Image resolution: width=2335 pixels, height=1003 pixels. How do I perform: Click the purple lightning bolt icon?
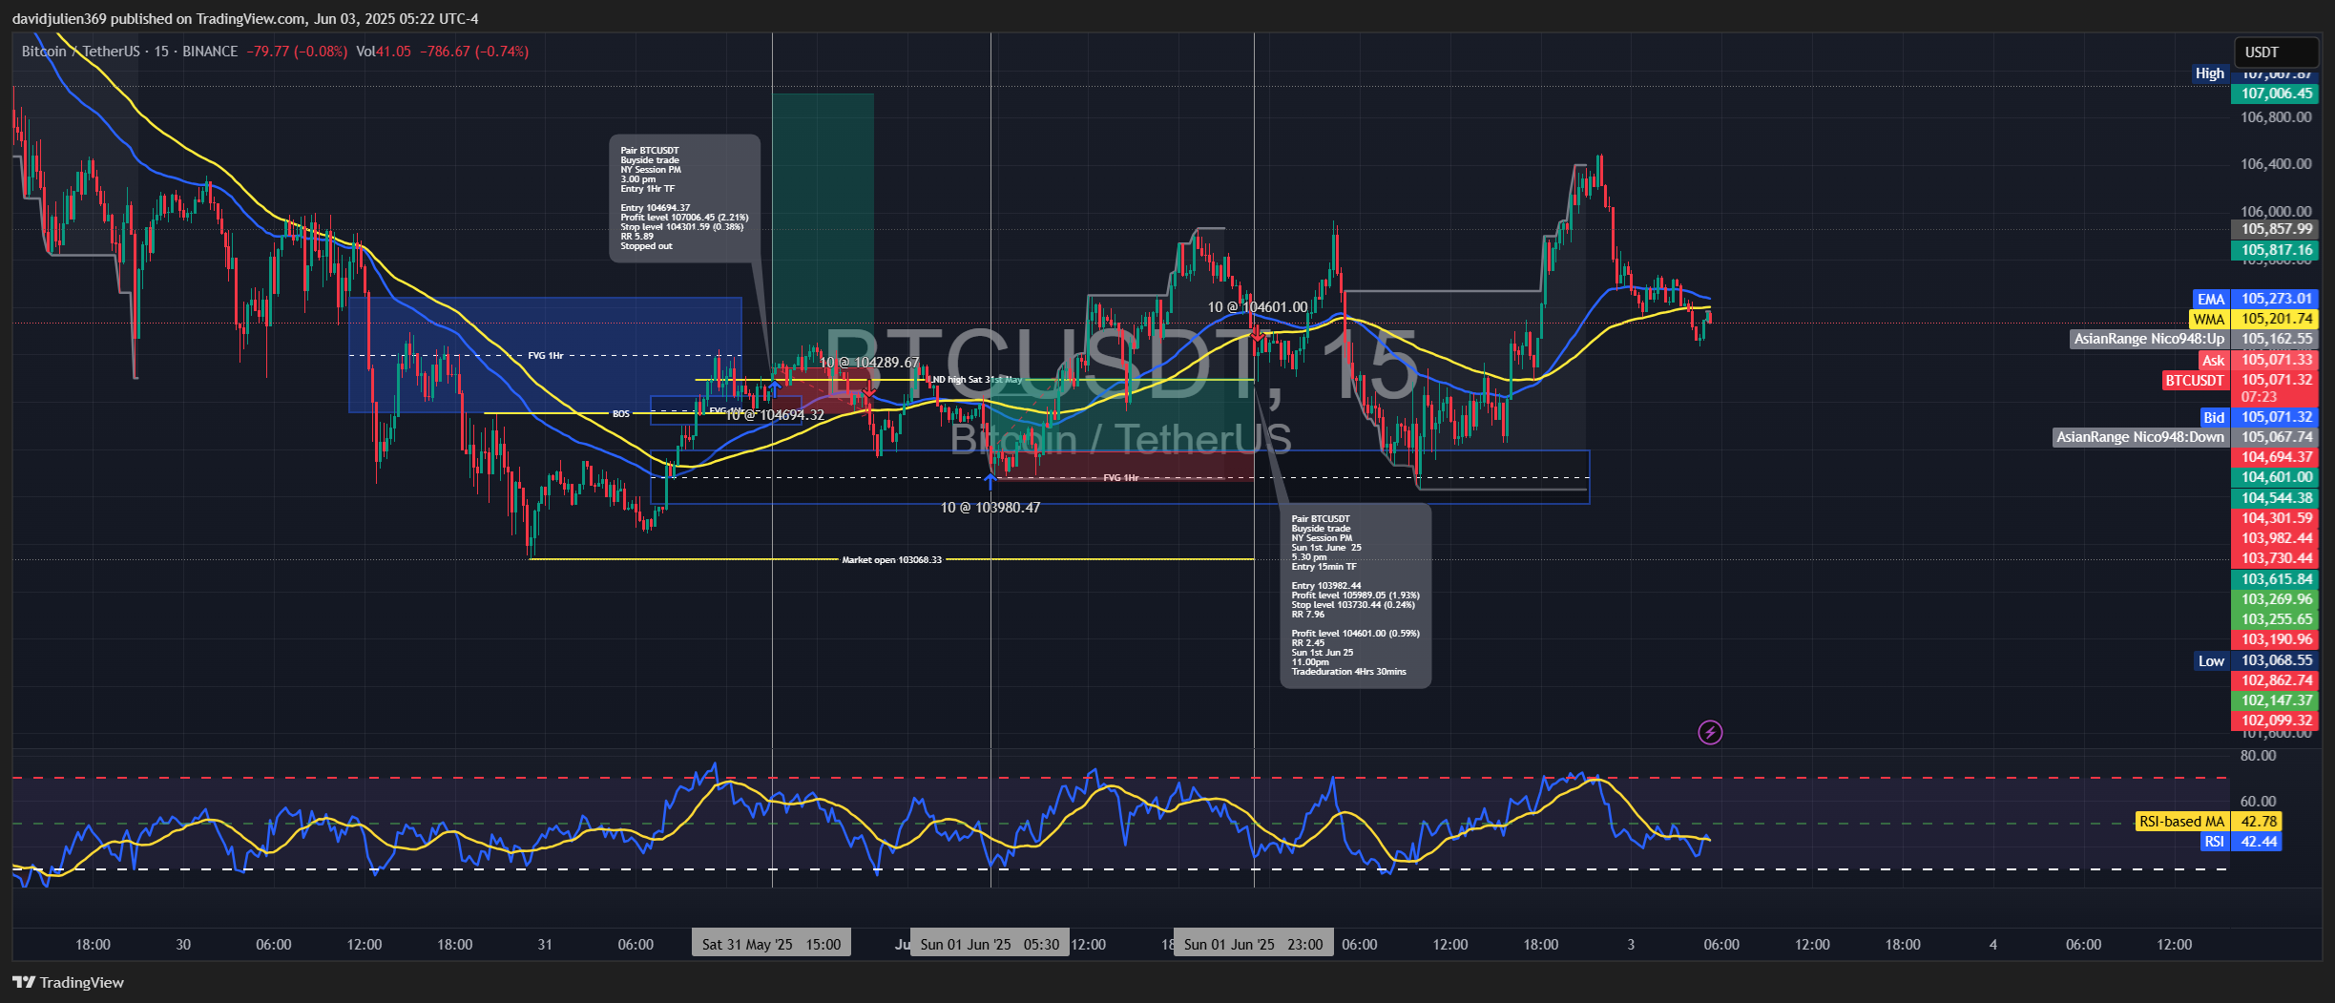1710,732
